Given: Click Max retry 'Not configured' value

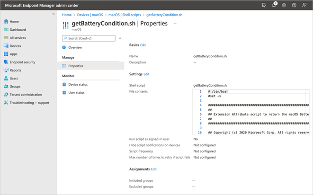Looking at the screenshot, I should [x=205, y=157].
